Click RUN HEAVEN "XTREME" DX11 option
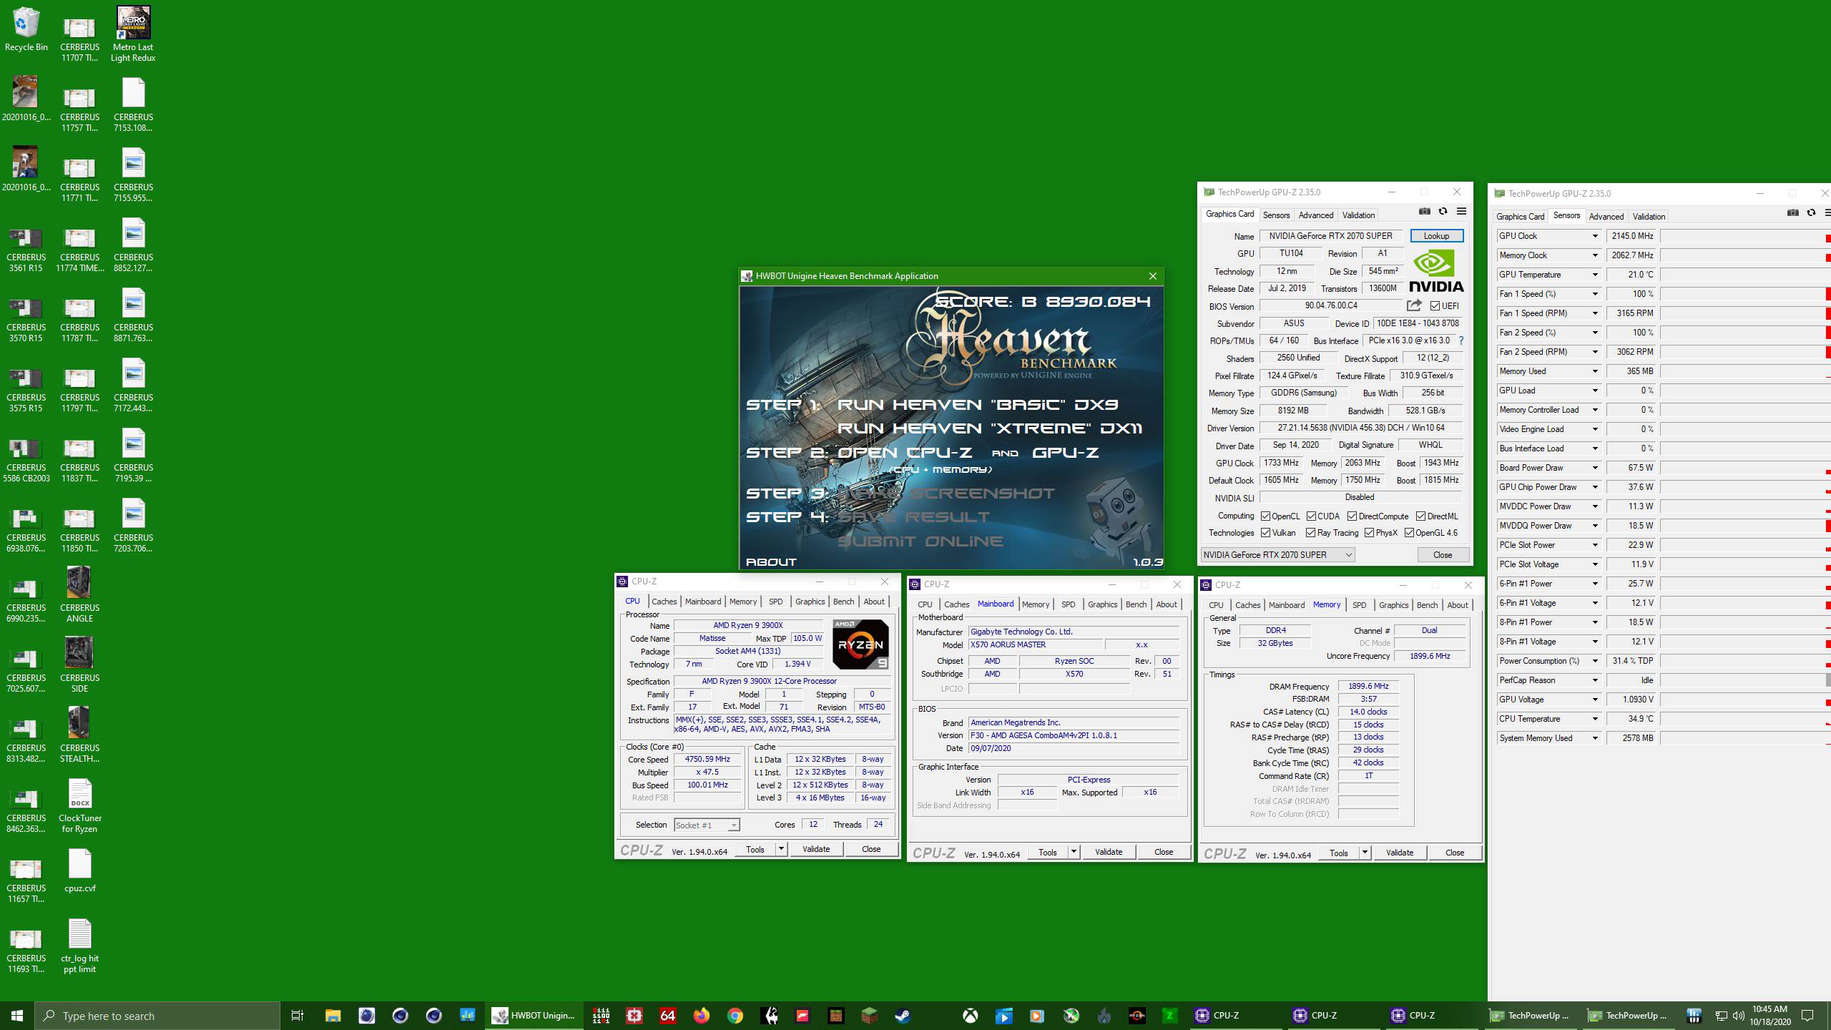1831x1030 pixels. point(990,428)
